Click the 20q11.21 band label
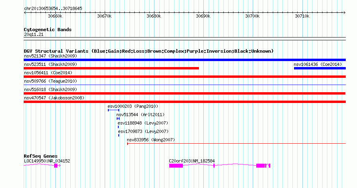357x188 pixels. 33,34
